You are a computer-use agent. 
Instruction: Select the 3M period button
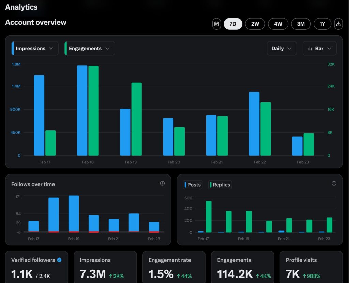tap(301, 24)
